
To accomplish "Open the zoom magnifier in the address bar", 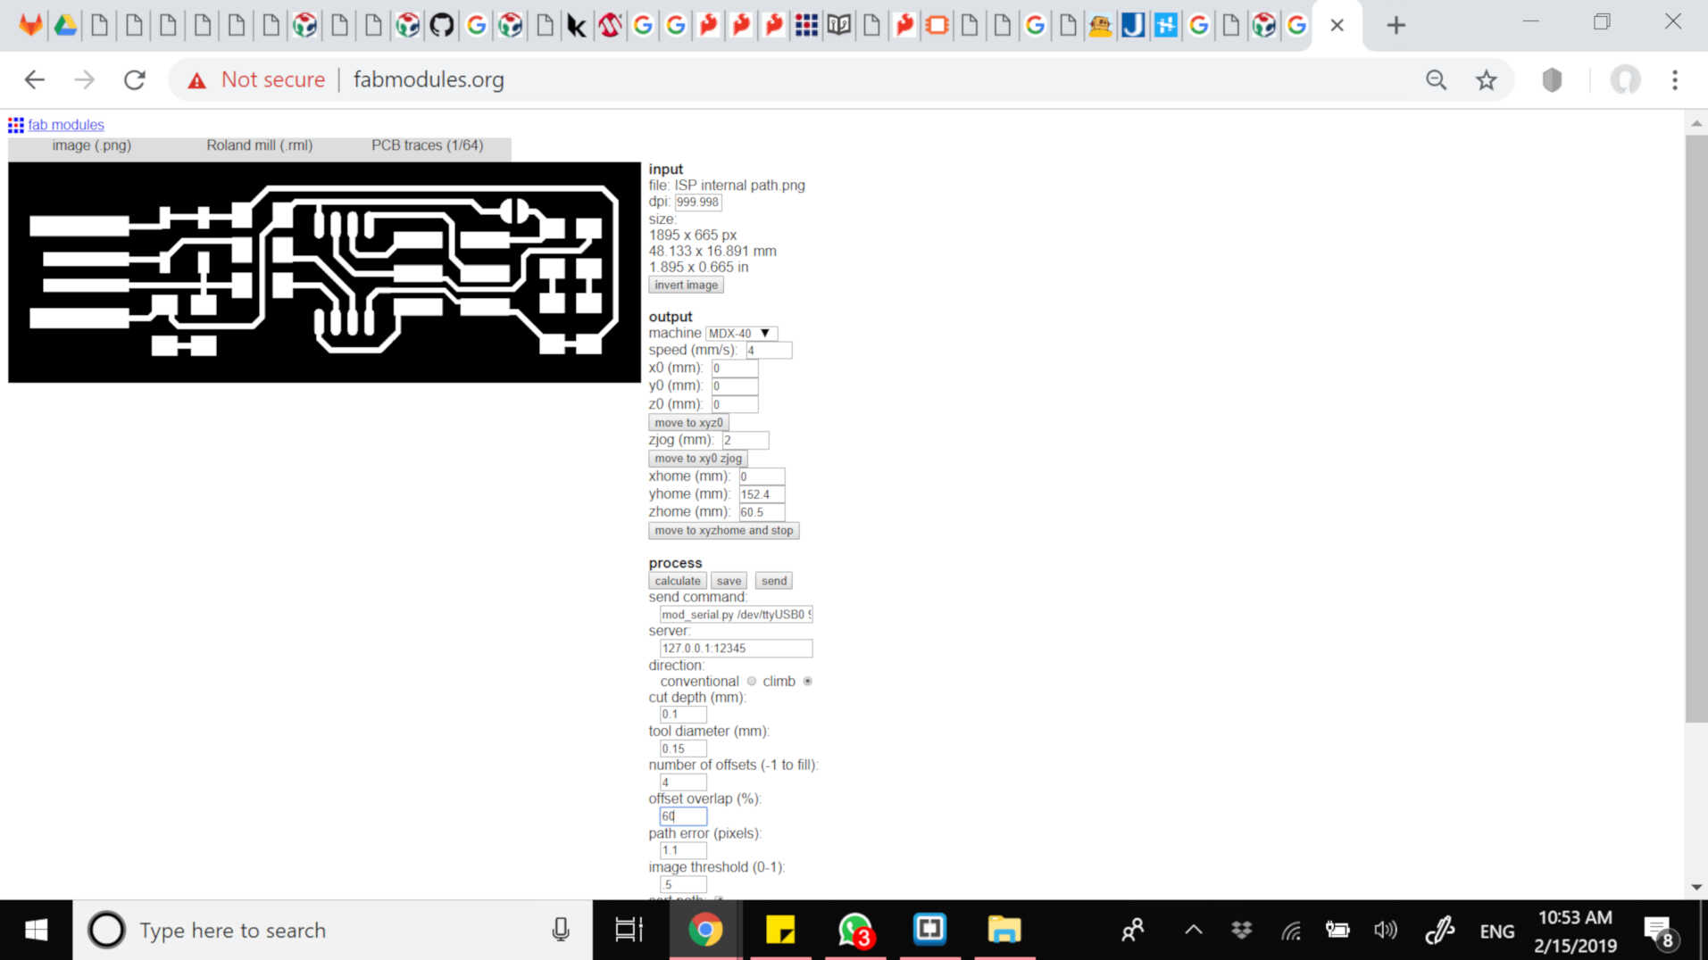I will 1436,79.
